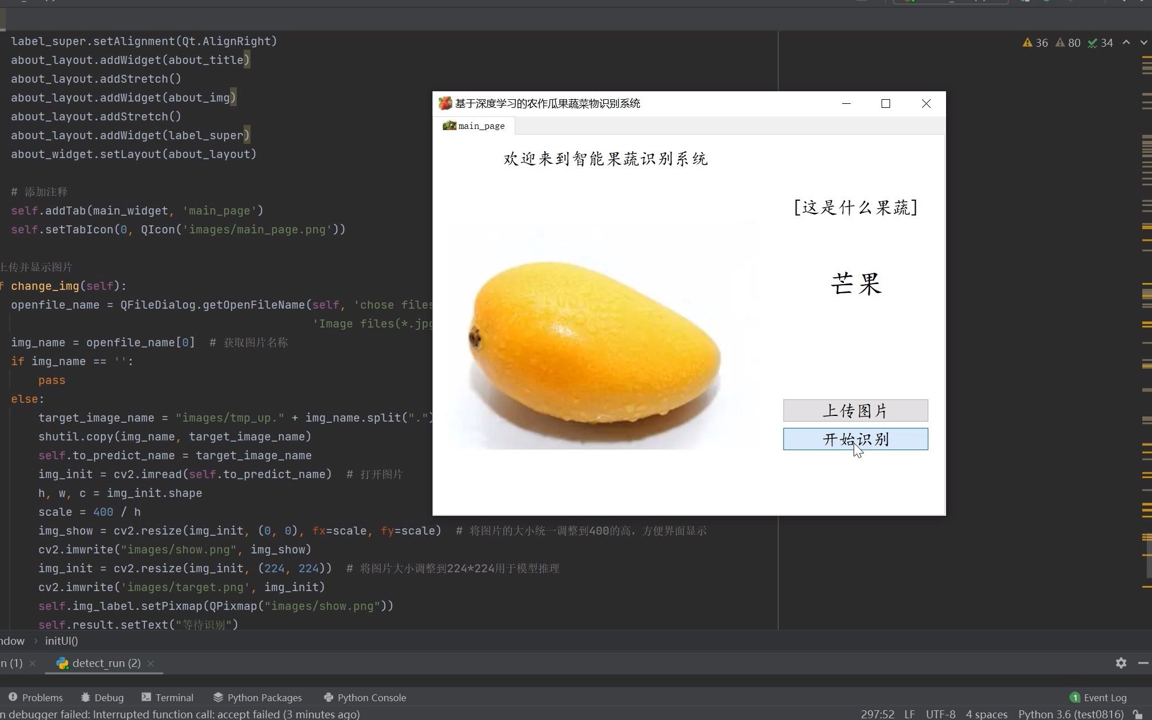The height and width of the screenshot is (720, 1152).
Task: Click the debugger failed status message
Action: click(x=180, y=714)
